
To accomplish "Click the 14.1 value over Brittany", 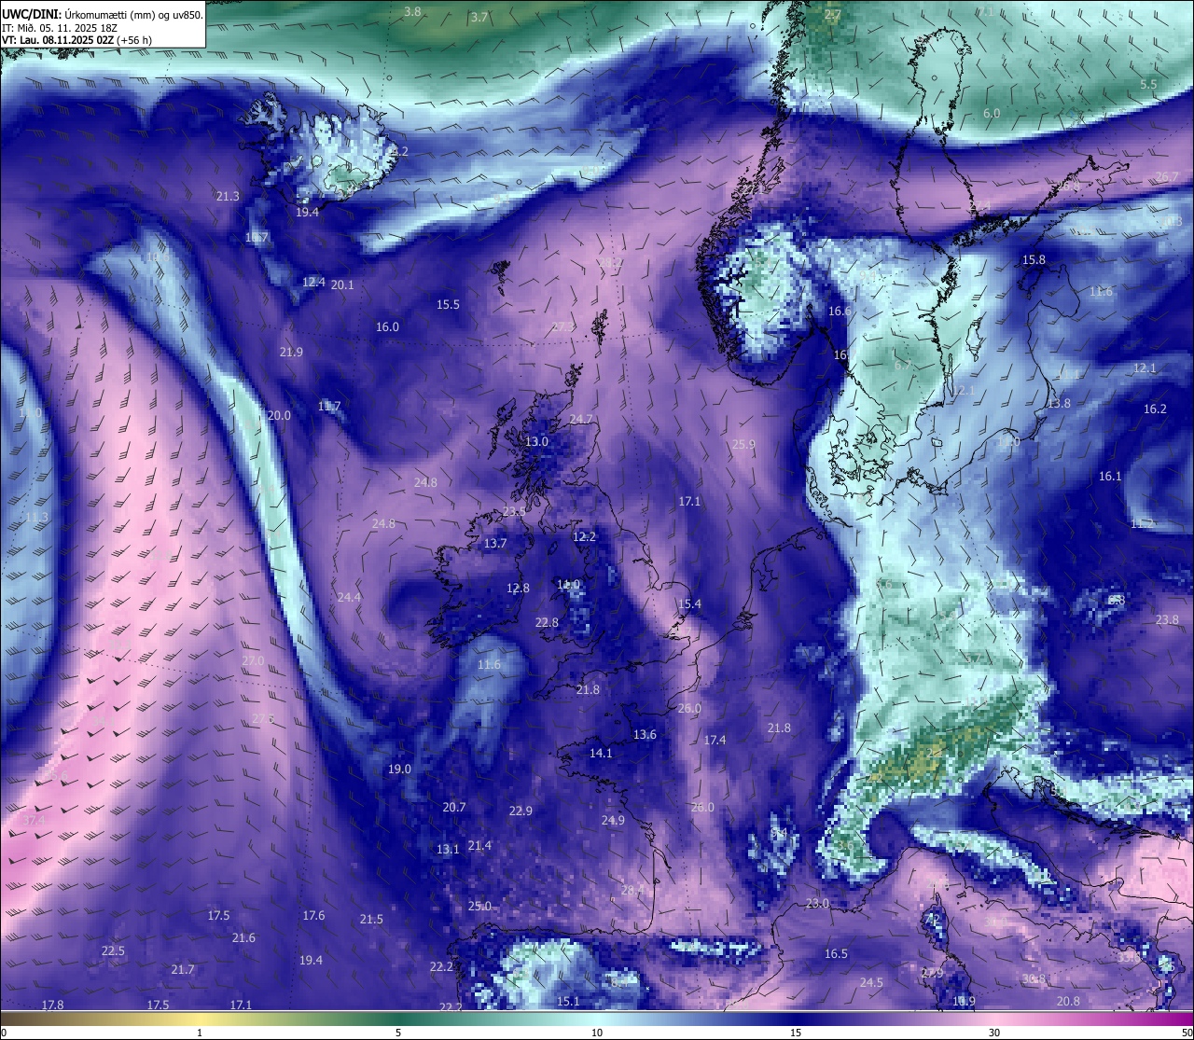I will pos(601,753).
